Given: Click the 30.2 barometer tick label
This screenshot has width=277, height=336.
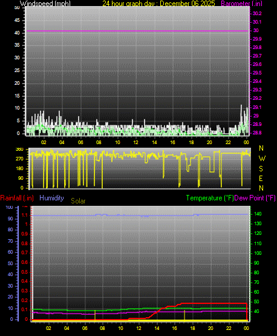Looking at the screenshot, I should 257,13.
